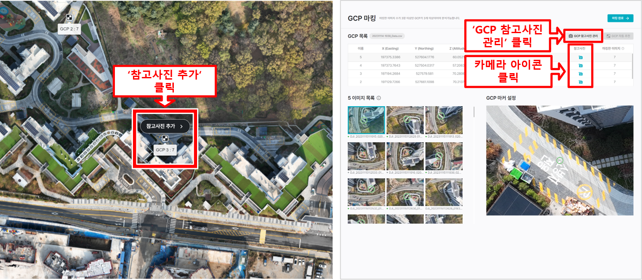Select the DJI_20231115112533 thumbnail
The image size is (642, 280).
tap(367, 156)
